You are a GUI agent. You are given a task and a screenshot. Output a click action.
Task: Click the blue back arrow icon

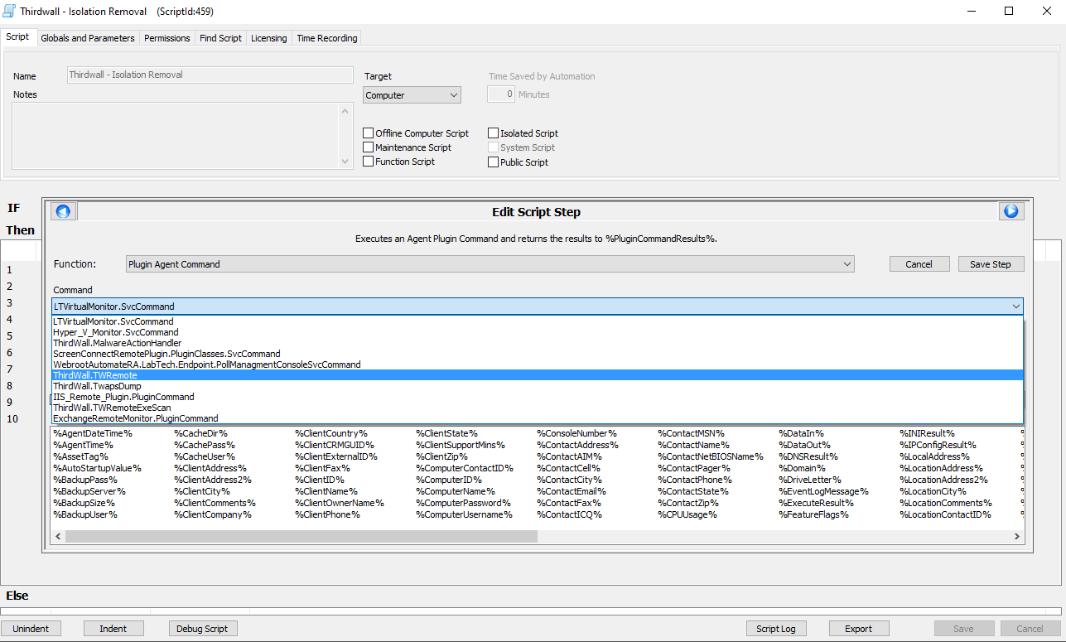point(64,211)
